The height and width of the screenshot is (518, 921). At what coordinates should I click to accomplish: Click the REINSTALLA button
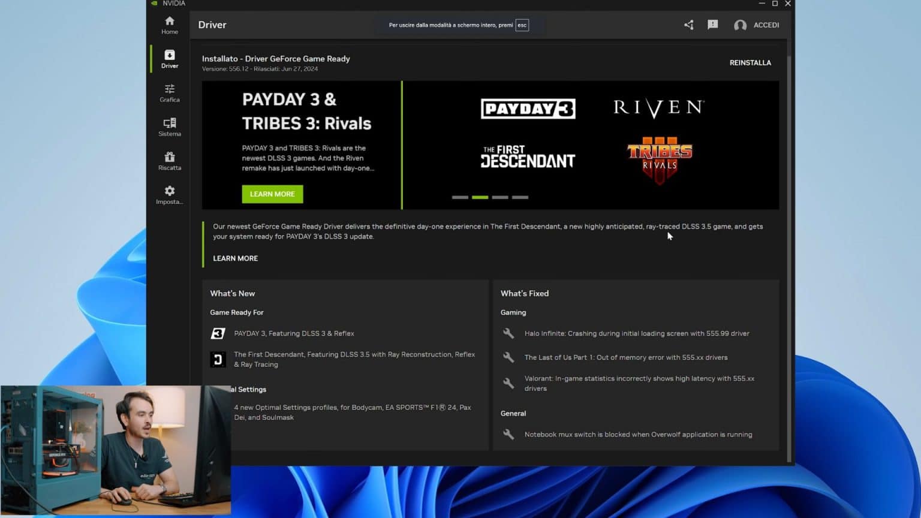point(750,62)
